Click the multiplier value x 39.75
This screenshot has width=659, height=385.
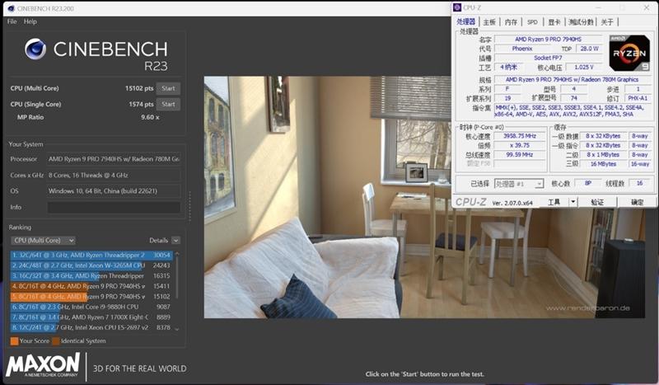(x=520, y=145)
